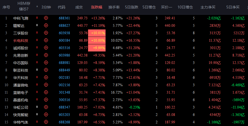
Task: Open 3-minute chart icon for 中科飞测
Action: (x=46, y=18)
